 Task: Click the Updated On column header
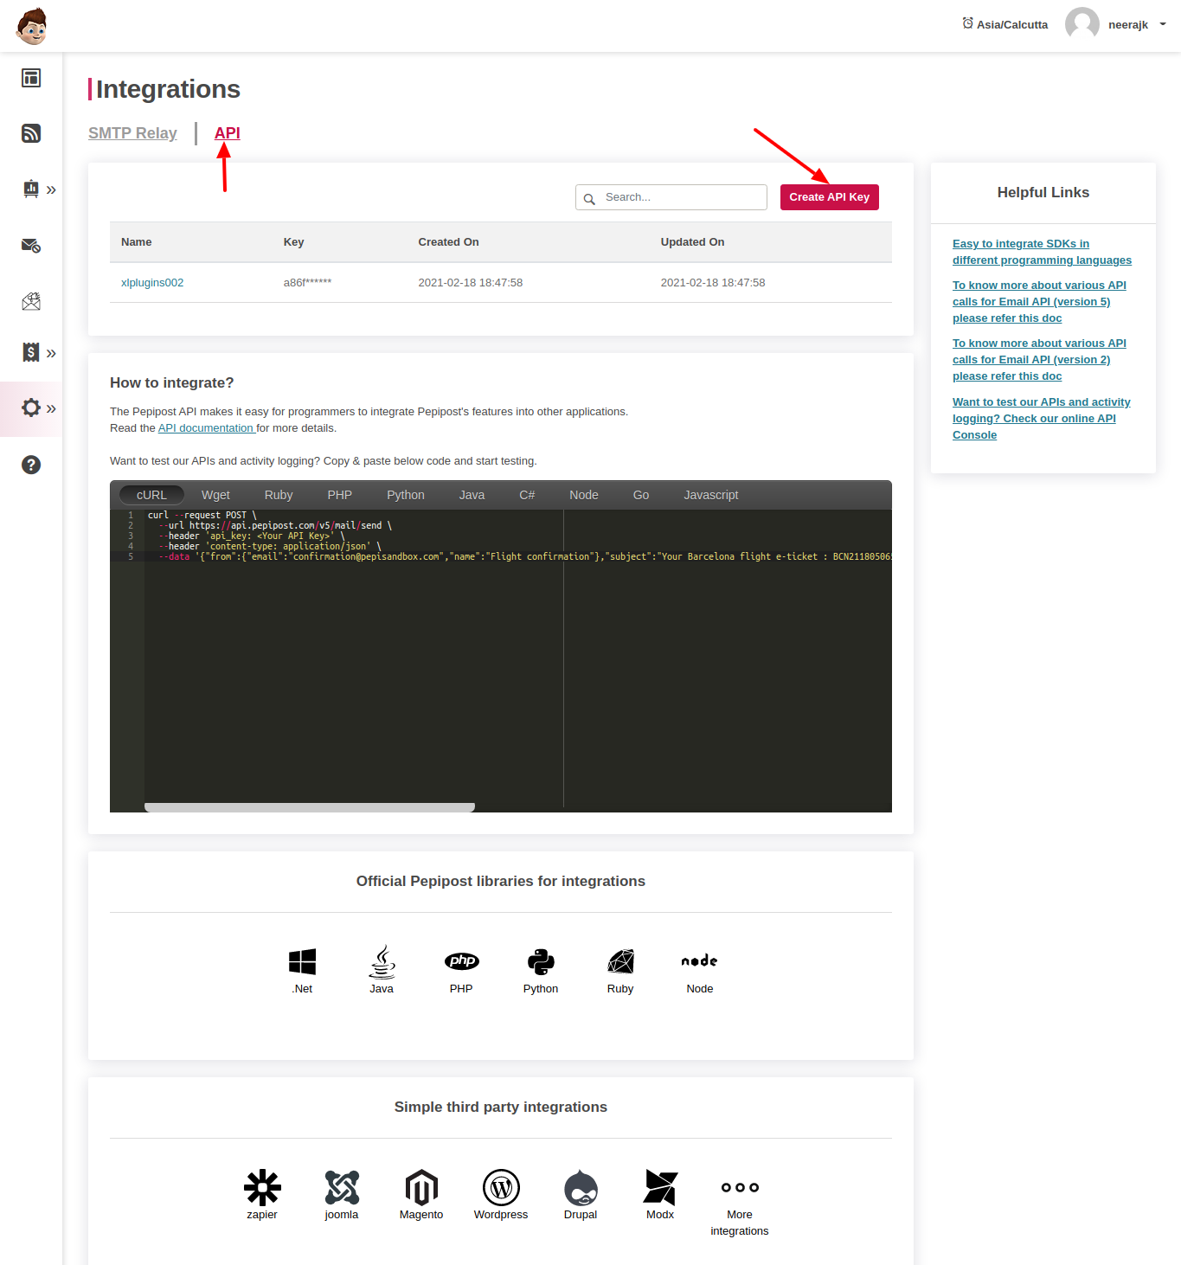click(692, 242)
